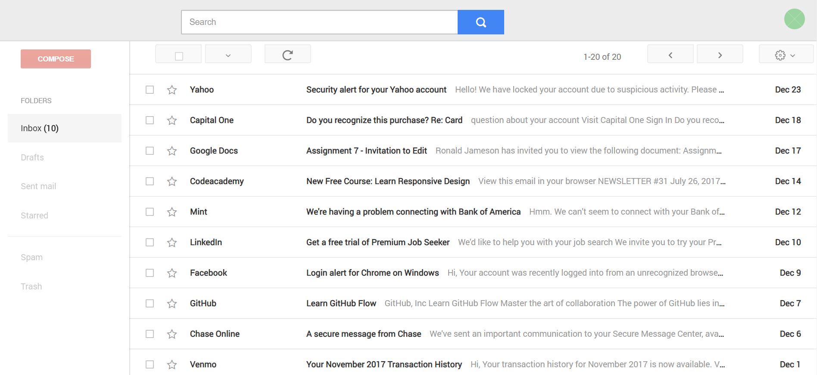The width and height of the screenshot is (817, 375).
Task: Tick the Facebook email checkbox
Action: [x=150, y=273]
